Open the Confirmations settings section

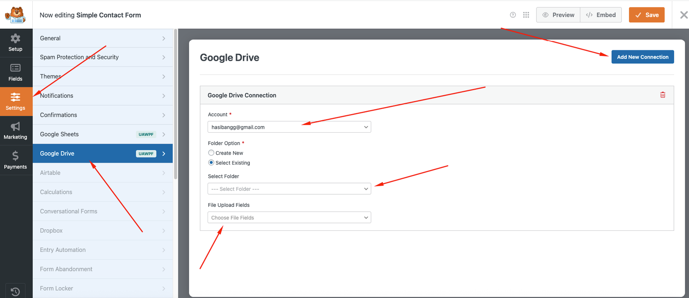pyautogui.click(x=102, y=115)
